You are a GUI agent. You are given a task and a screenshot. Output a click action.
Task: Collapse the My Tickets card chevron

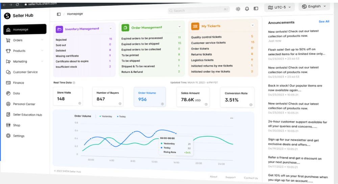[252, 25]
